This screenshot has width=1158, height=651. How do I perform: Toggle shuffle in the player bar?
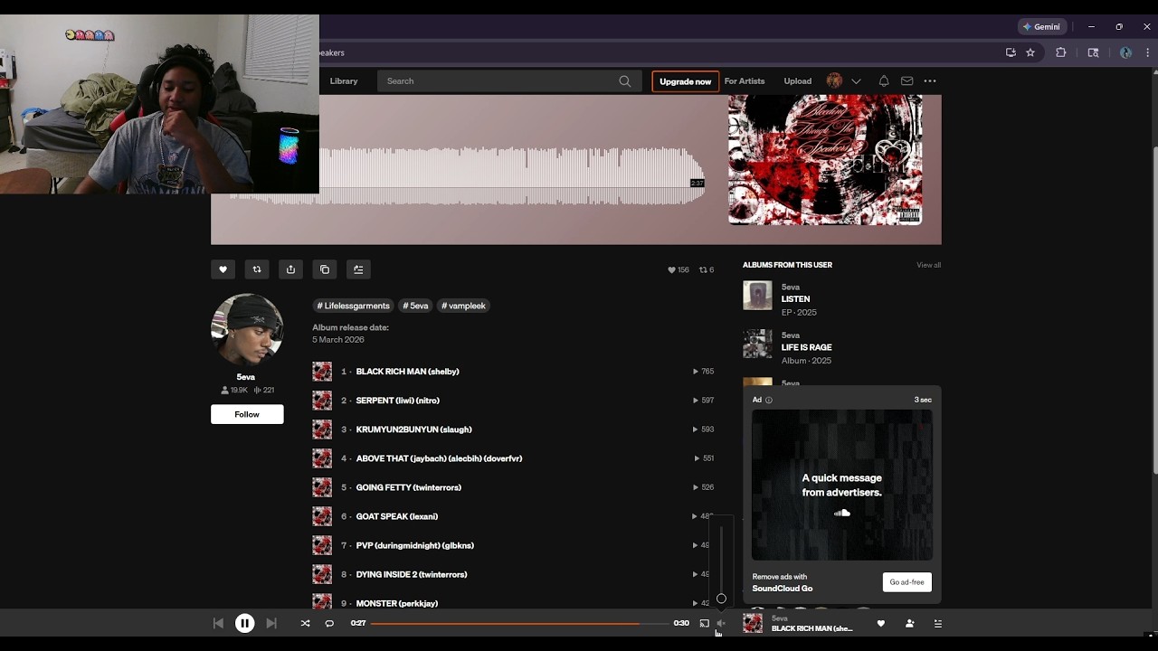click(305, 623)
